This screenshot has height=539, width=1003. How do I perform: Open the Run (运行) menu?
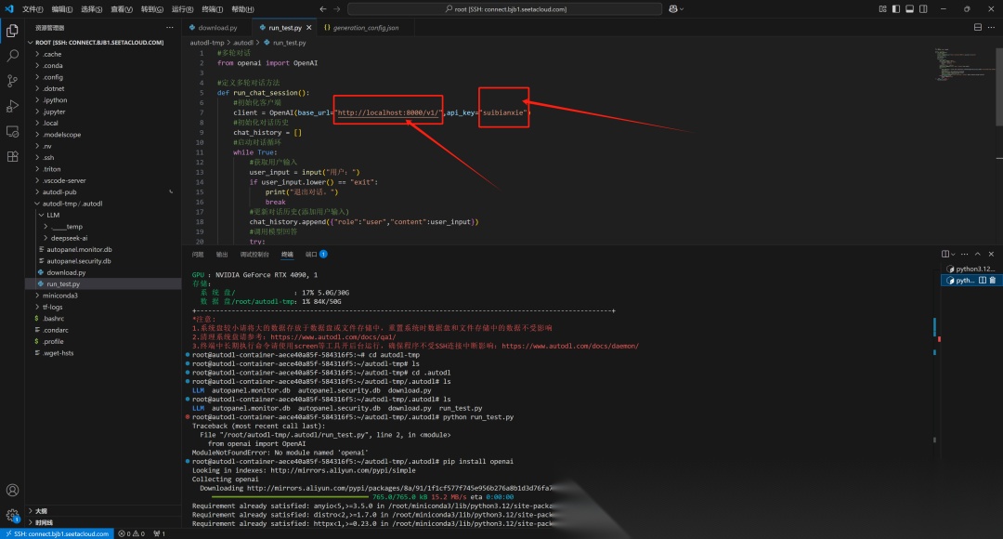pyautogui.click(x=182, y=9)
